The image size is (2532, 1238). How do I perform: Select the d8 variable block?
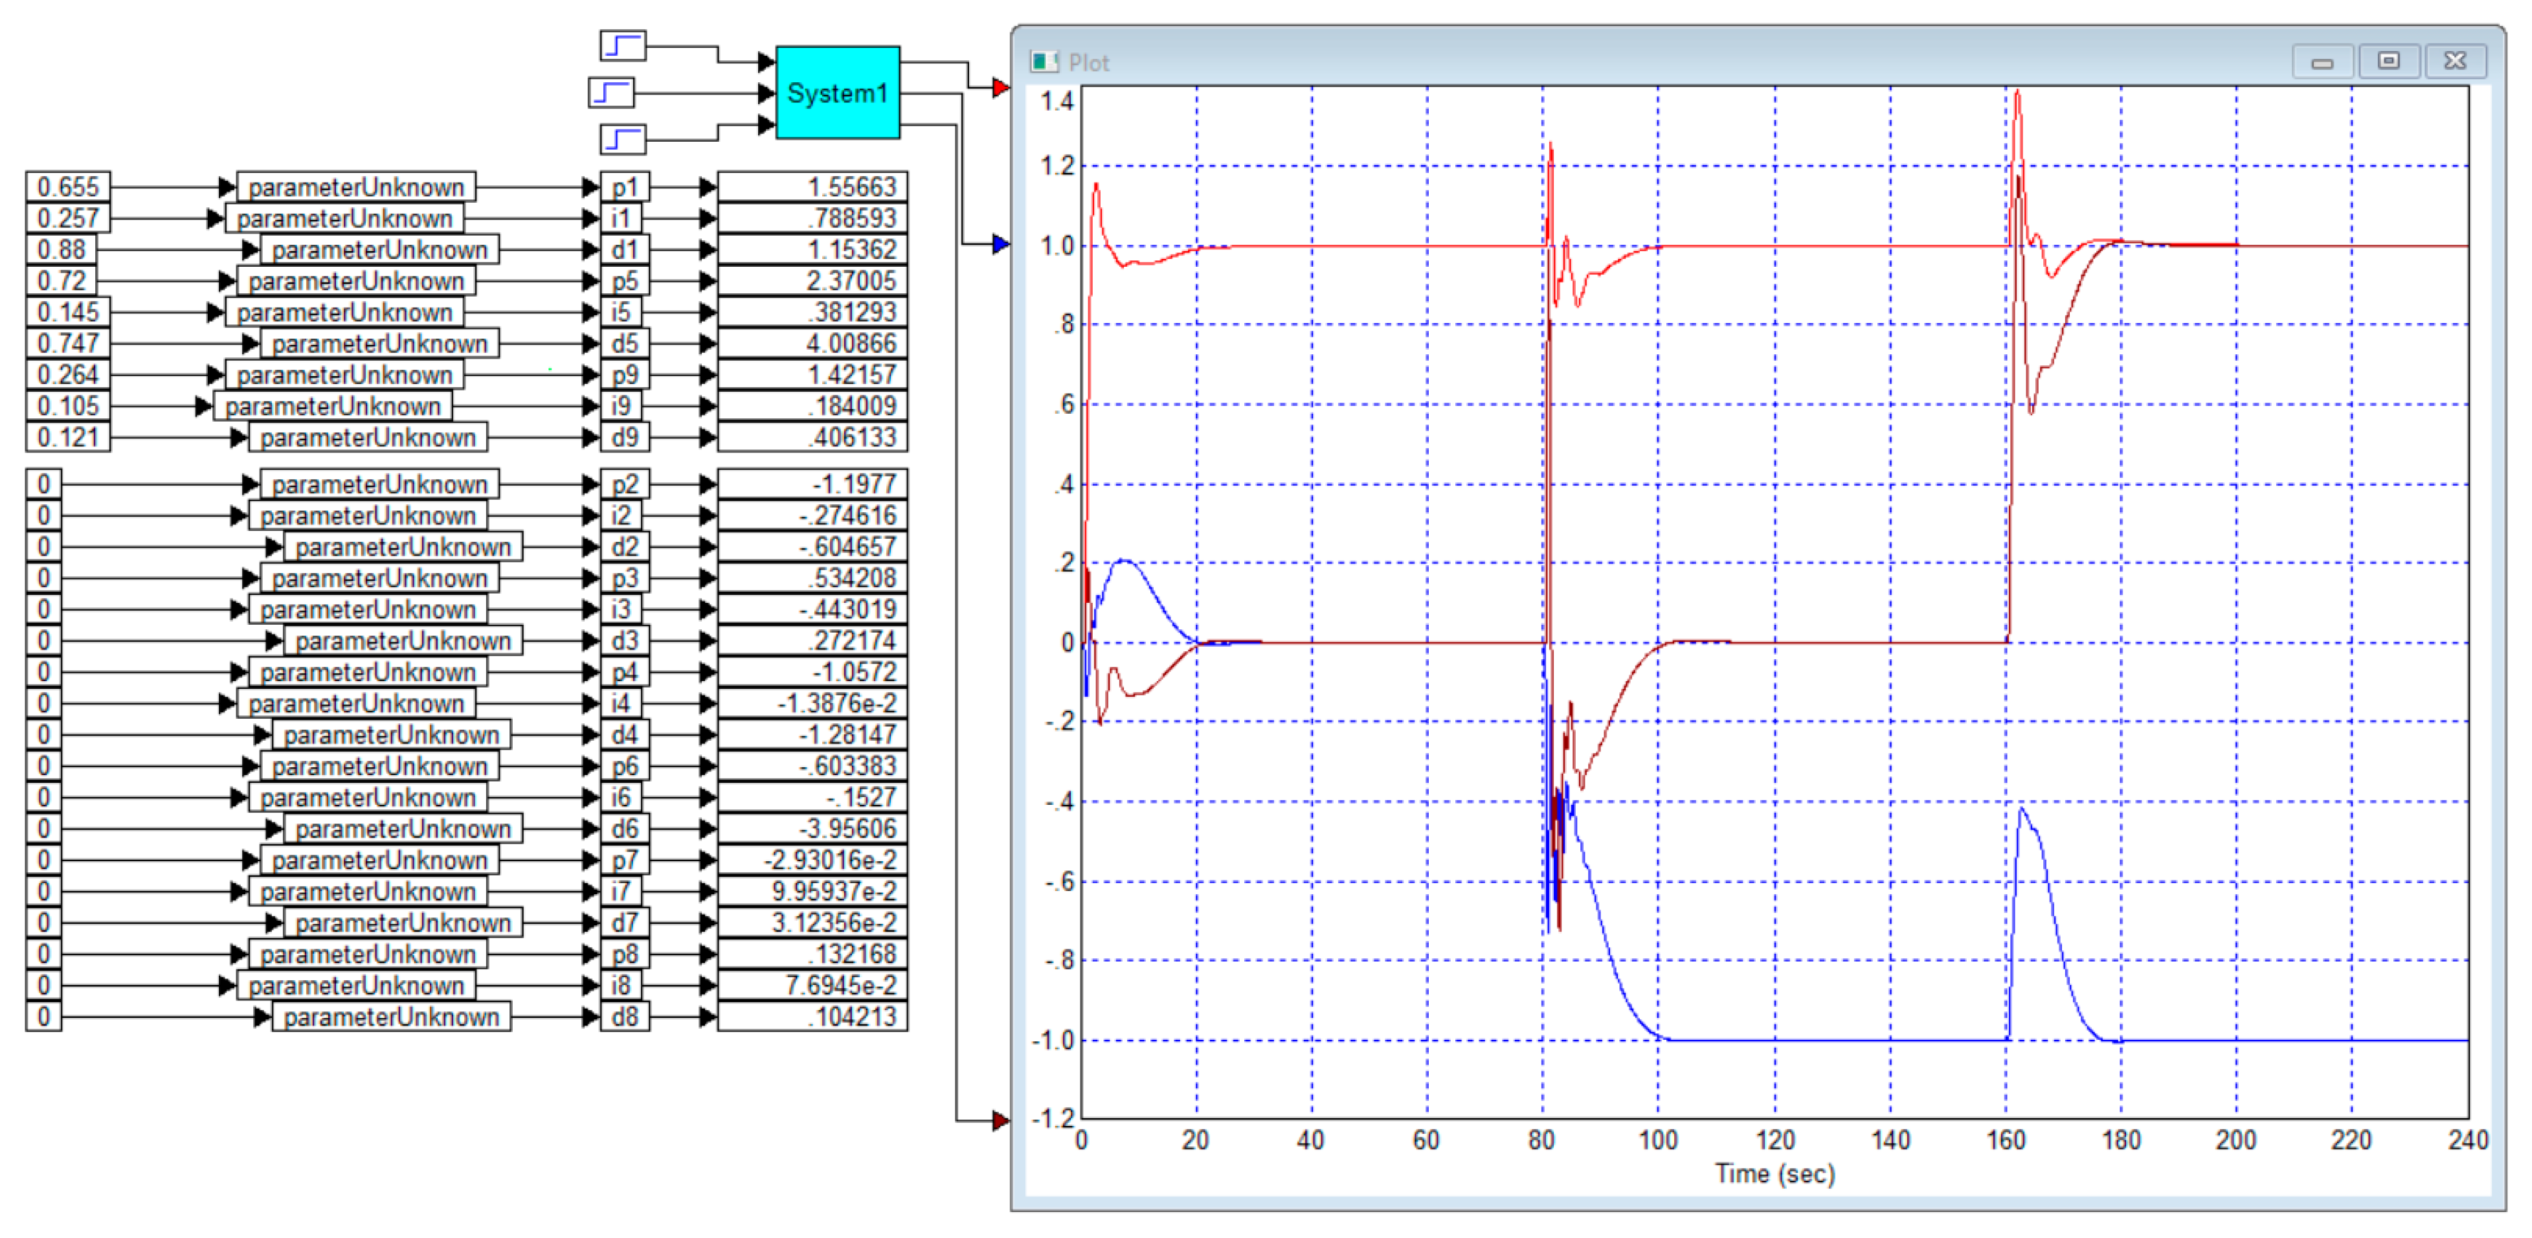[624, 1016]
